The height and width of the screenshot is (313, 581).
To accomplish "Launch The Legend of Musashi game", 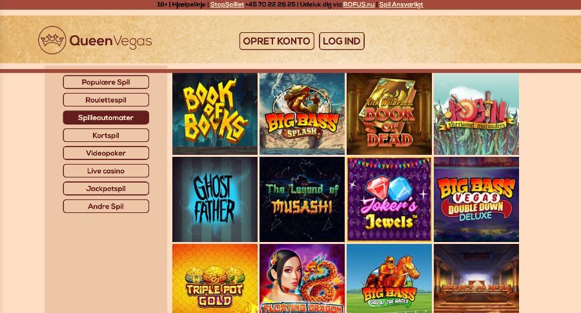I will [302, 199].
